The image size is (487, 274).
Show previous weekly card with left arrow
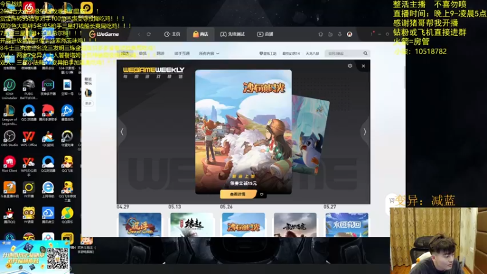pyautogui.click(x=122, y=132)
